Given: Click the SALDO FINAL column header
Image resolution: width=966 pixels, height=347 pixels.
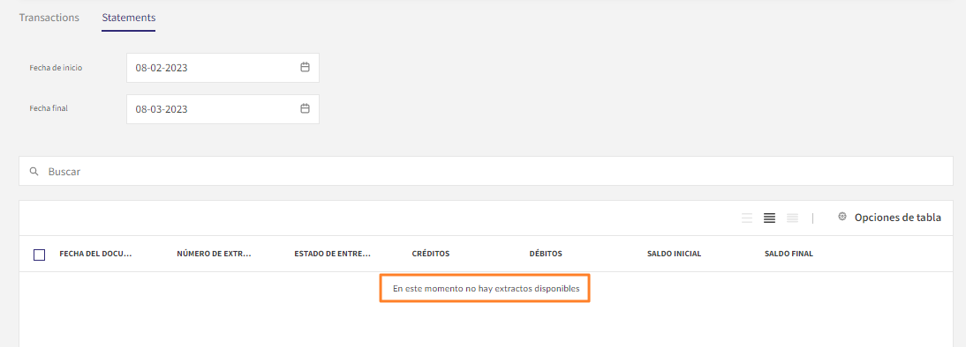Looking at the screenshot, I should (x=789, y=254).
